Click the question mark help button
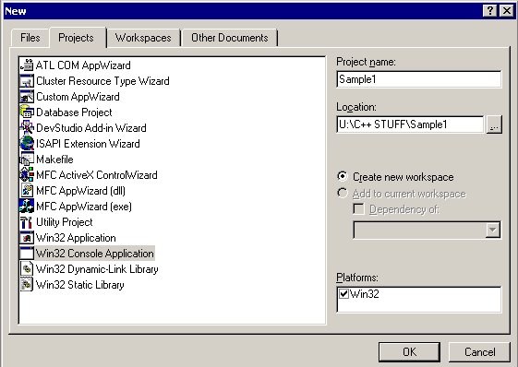The height and width of the screenshot is (367, 518). (x=490, y=11)
